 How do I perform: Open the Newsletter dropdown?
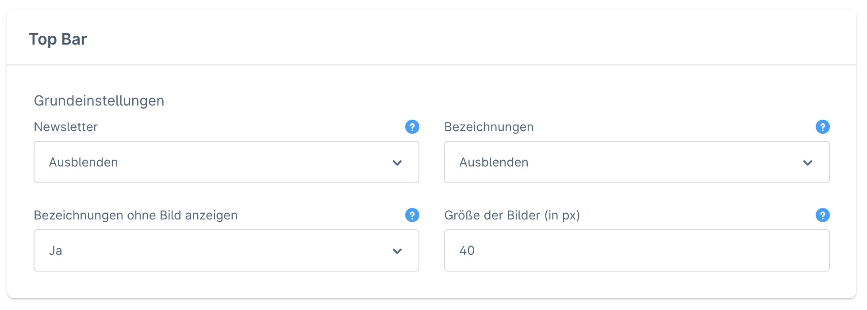pyautogui.click(x=226, y=162)
